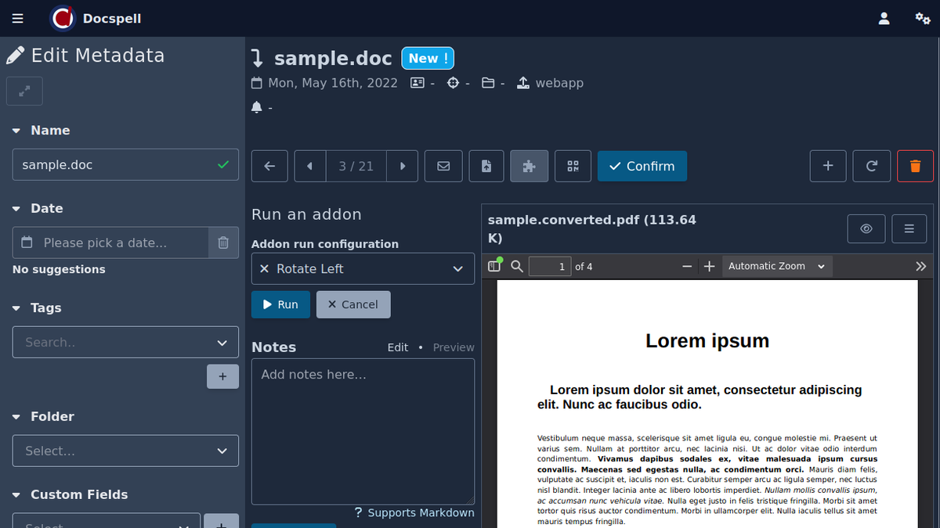The image size is (940, 528).
Task: Click the QR code icon button
Action: [x=573, y=166]
